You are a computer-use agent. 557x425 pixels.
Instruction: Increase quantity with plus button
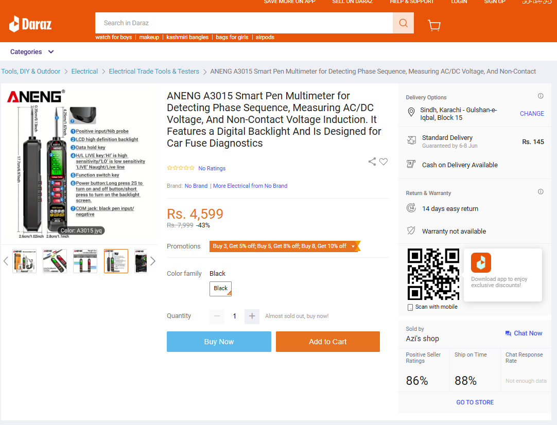click(x=252, y=316)
